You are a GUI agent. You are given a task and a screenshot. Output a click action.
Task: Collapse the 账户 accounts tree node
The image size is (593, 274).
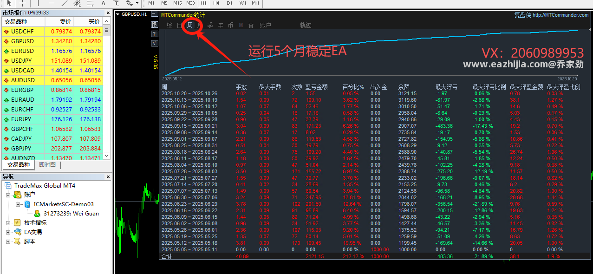tap(8, 195)
